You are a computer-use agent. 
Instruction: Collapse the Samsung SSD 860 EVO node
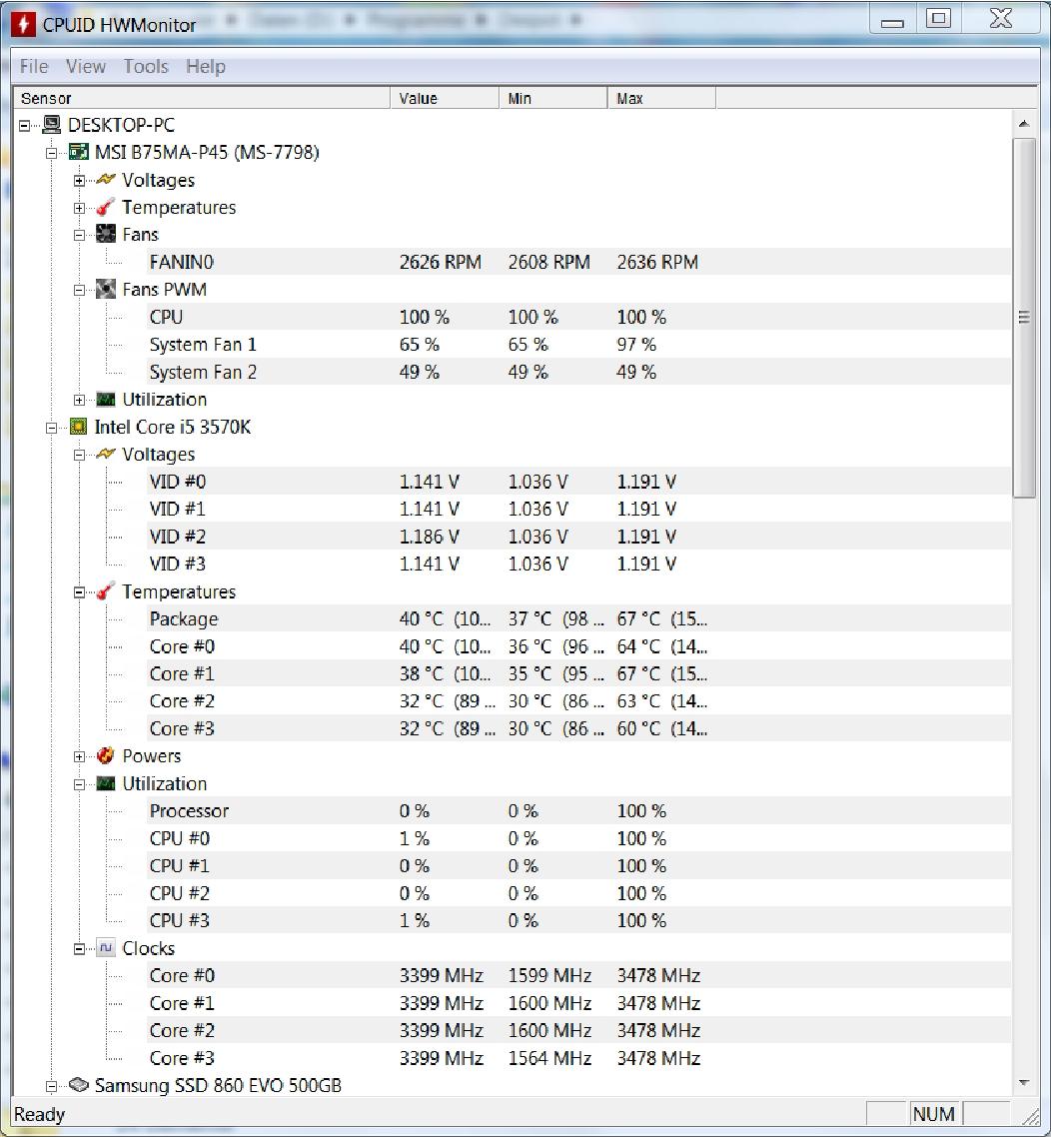click(52, 1086)
